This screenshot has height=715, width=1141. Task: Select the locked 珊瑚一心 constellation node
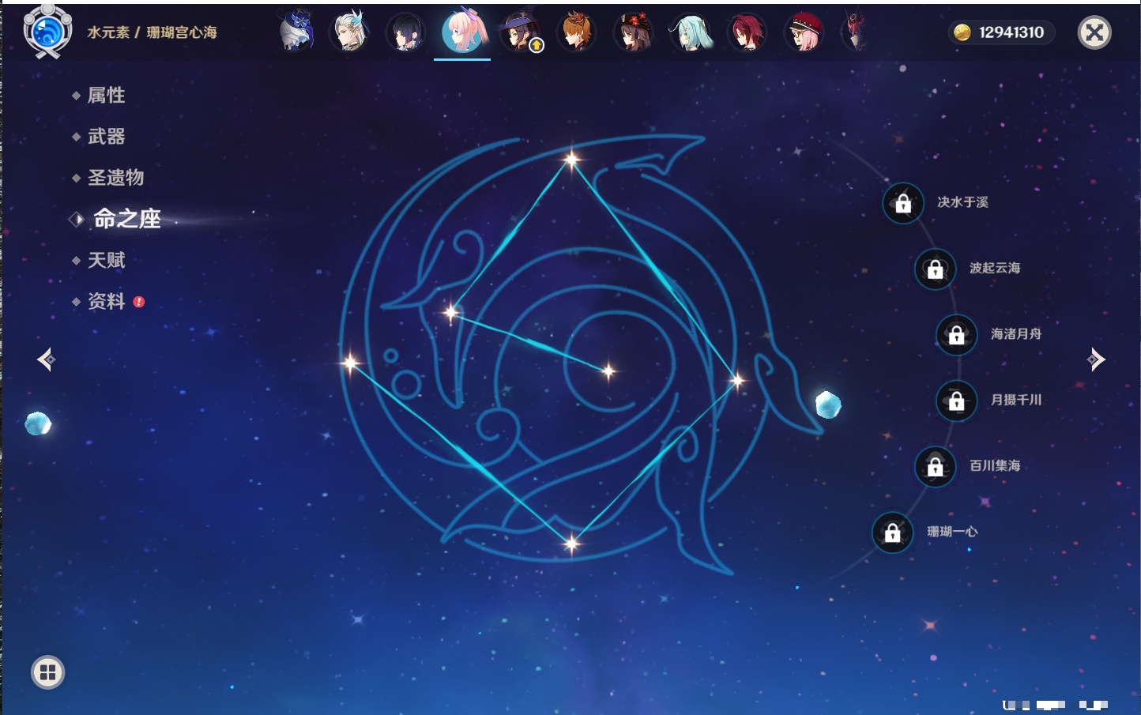pos(892,532)
